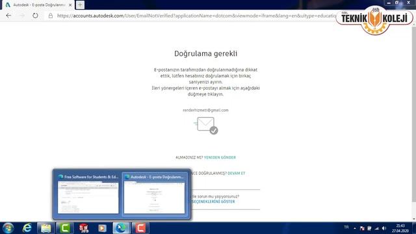Click the TR language indicator
This screenshot has width=416, height=234.
pyautogui.click(x=346, y=227)
